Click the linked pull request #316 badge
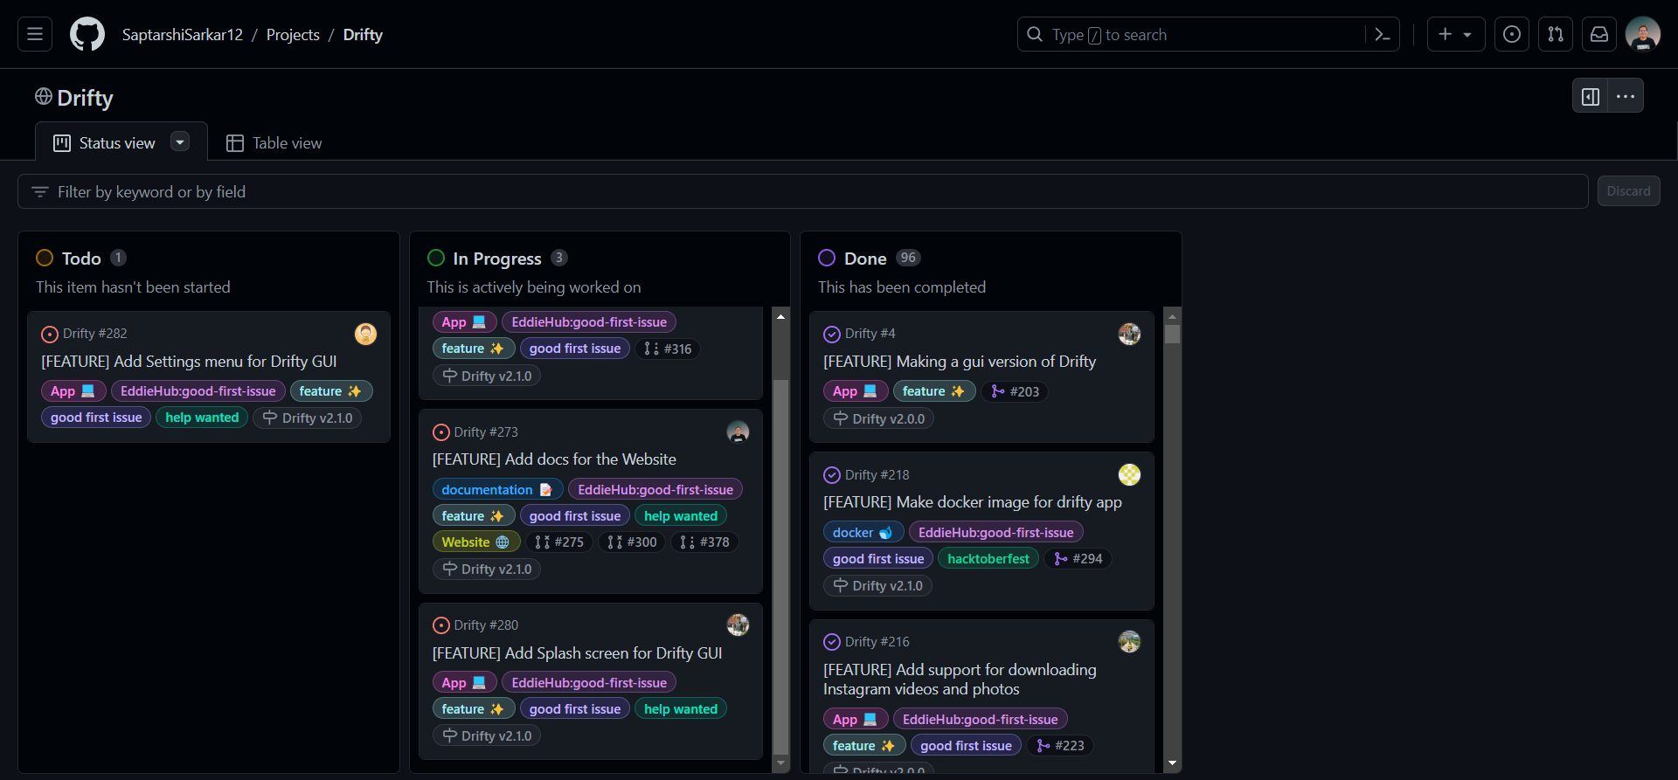The width and height of the screenshot is (1678, 780). coord(668,349)
